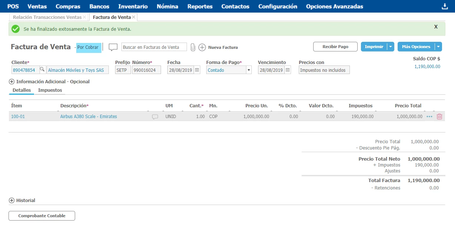Click the Recibir Pago button
The height and width of the screenshot is (235, 455).
(x=335, y=47)
